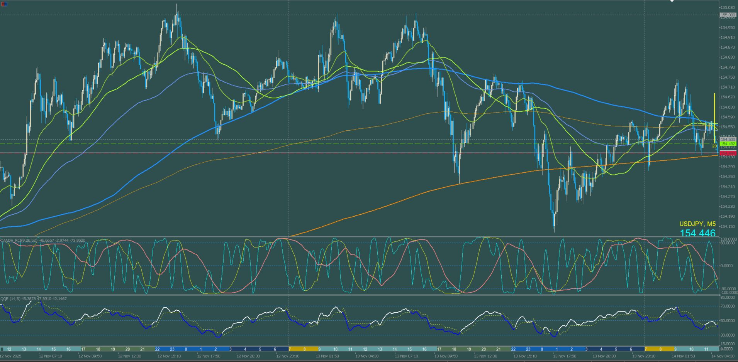Select the yellow vertical line labeled 20

click(x=714, y=116)
